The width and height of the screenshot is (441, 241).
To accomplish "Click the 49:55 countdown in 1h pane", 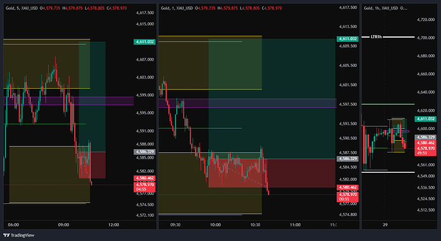I will [x=422, y=153].
